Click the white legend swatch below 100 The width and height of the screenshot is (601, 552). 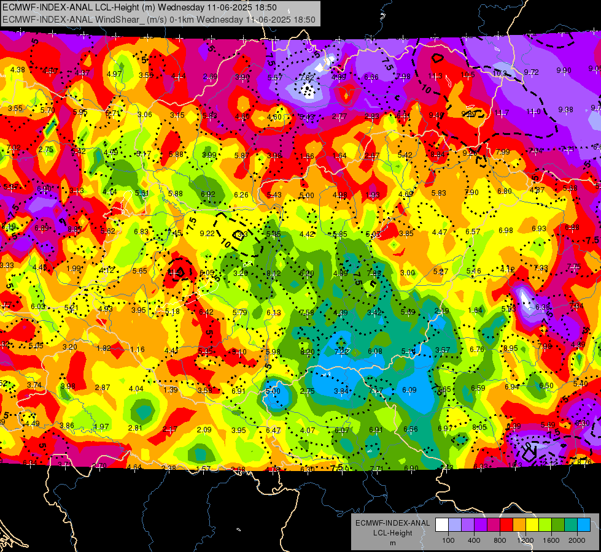tap(442, 525)
